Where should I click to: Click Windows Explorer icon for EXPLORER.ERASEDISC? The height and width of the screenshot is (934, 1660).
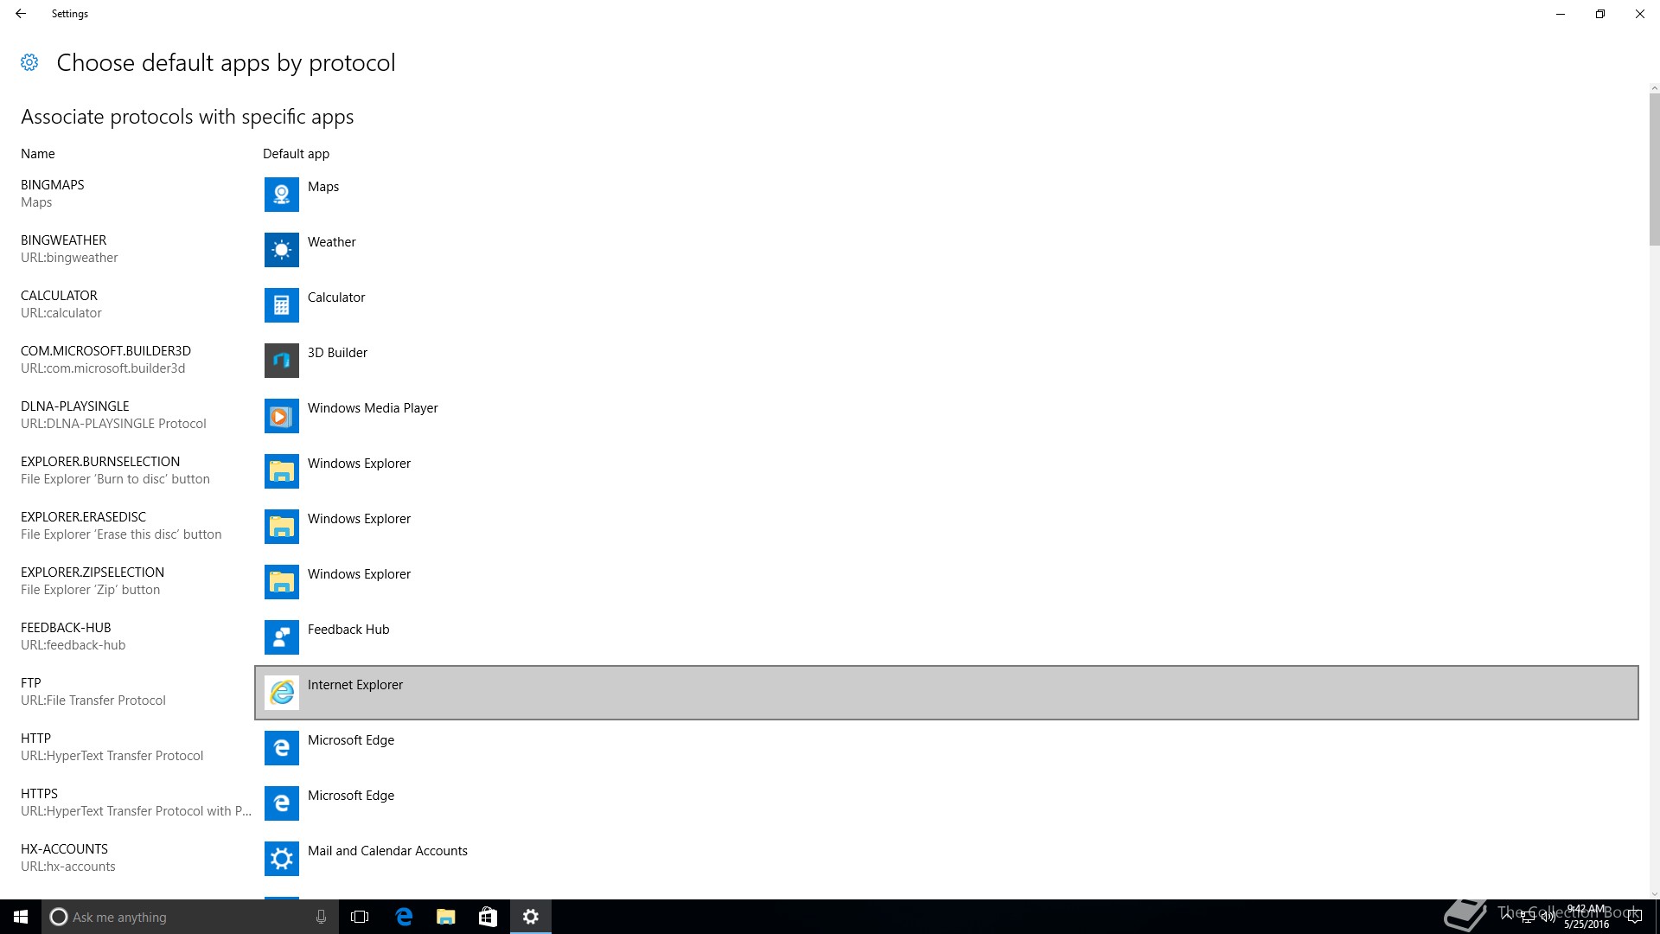[281, 527]
